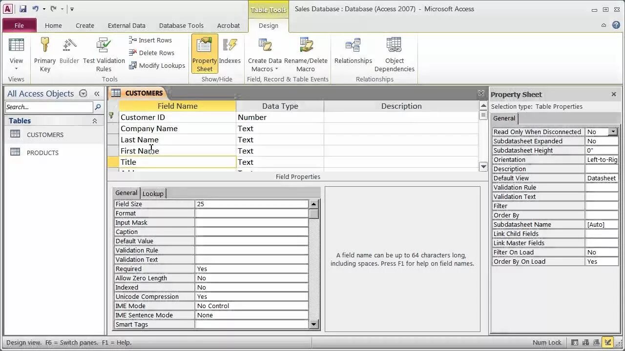This screenshot has height=351, width=625.
Task: Minimize the ribbon with the caret icon
Action: pos(604,25)
